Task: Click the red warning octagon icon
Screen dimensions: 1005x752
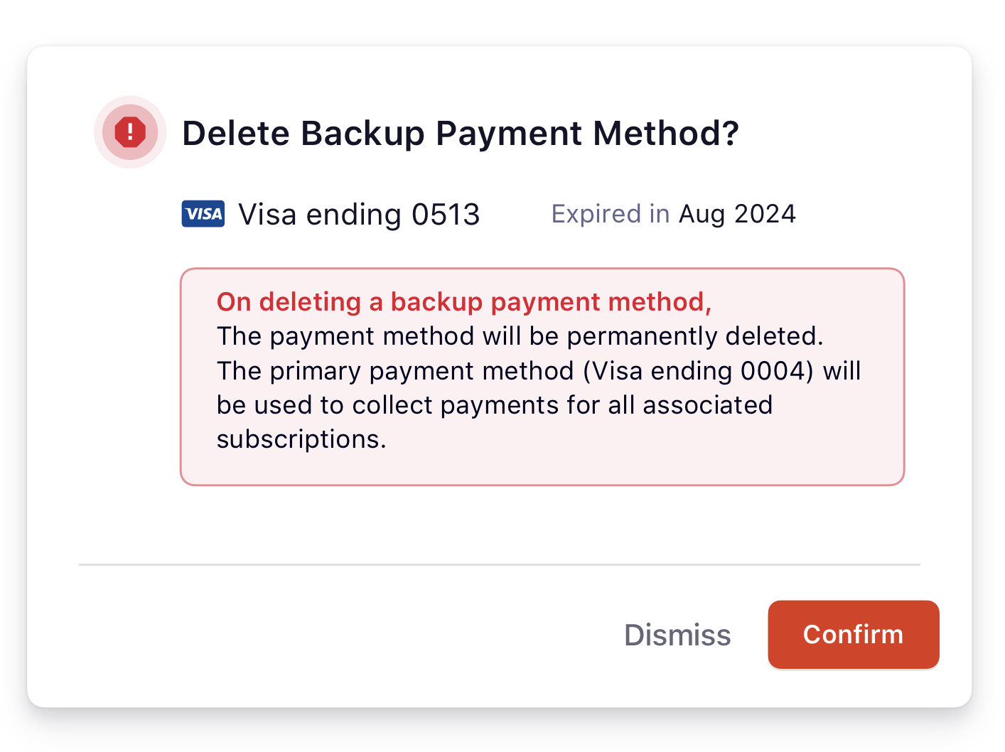Action: [130, 131]
